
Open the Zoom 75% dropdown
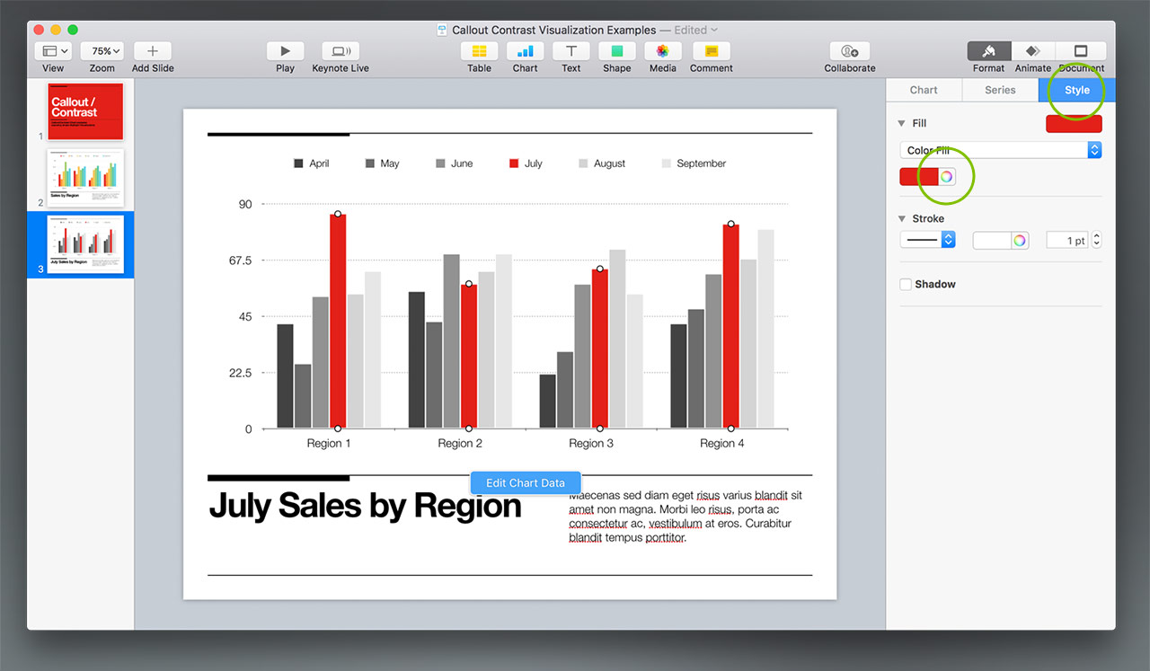point(102,51)
